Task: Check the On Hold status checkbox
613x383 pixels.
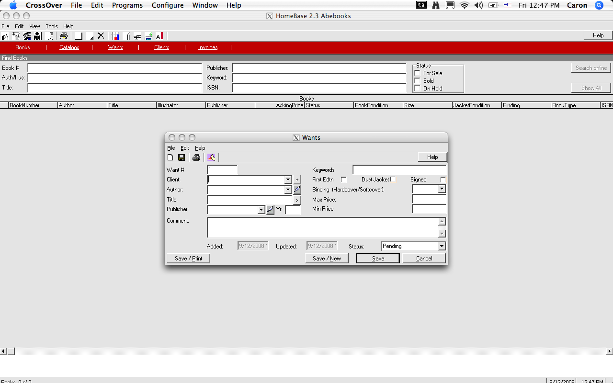Action: [x=417, y=89]
